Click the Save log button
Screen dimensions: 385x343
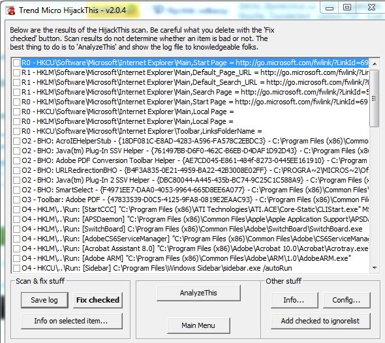pos(44,300)
